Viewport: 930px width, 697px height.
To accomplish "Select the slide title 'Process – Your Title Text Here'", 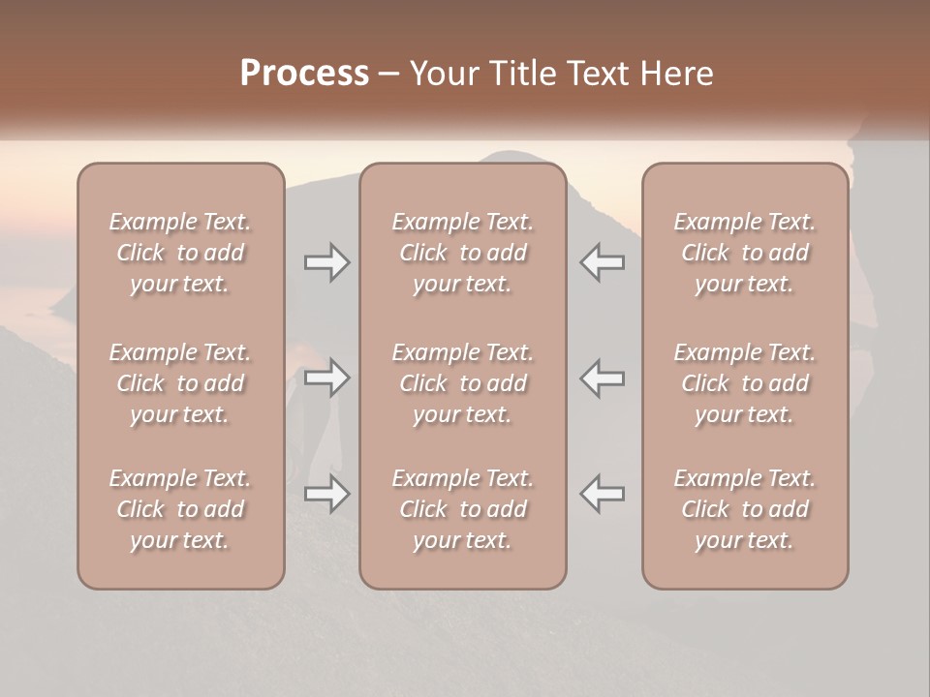I will (x=477, y=73).
